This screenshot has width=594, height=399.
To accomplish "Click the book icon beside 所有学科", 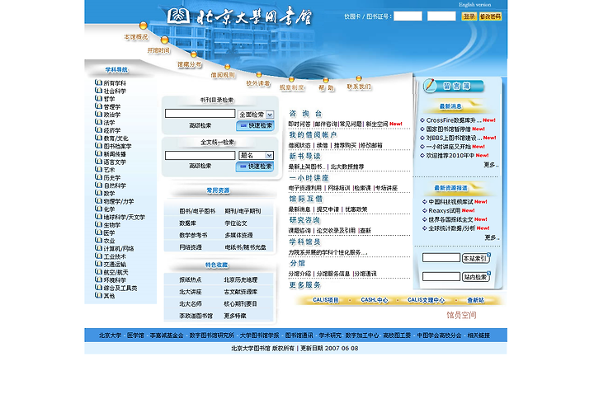I will [x=98, y=82].
